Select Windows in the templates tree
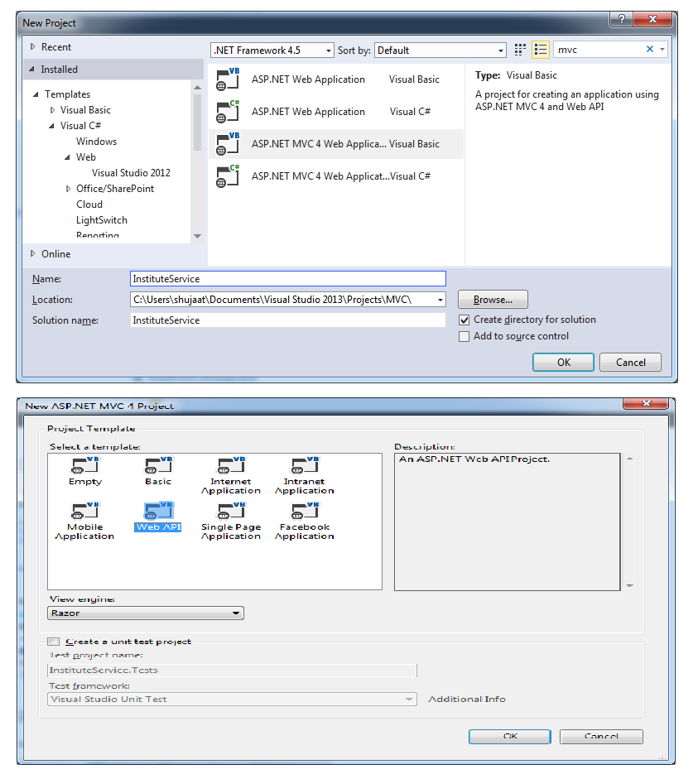 (x=96, y=142)
